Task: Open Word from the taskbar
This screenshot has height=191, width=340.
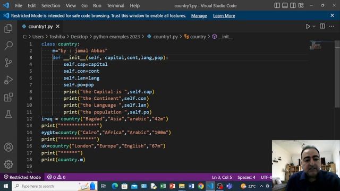Action: click(x=191, y=186)
